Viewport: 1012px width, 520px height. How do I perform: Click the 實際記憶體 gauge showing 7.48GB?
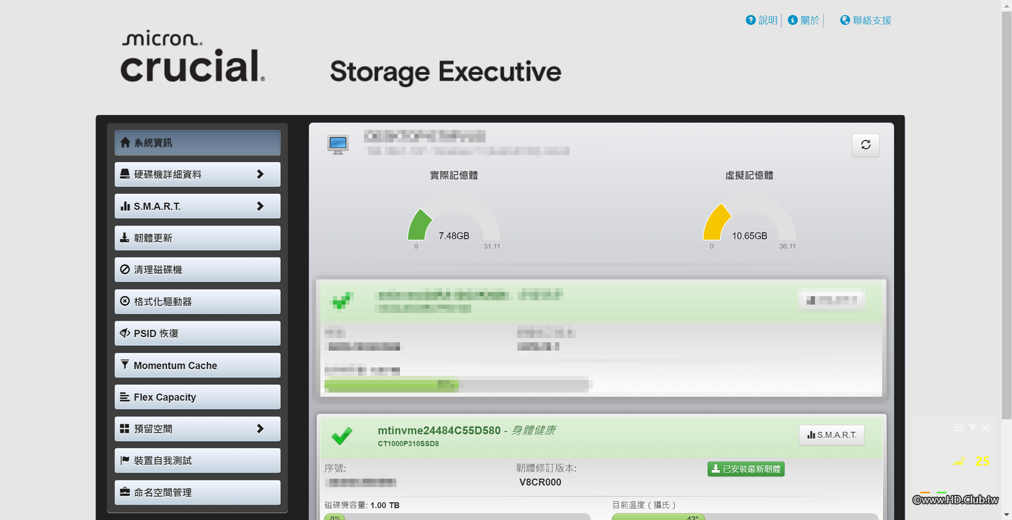[x=453, y=224]
